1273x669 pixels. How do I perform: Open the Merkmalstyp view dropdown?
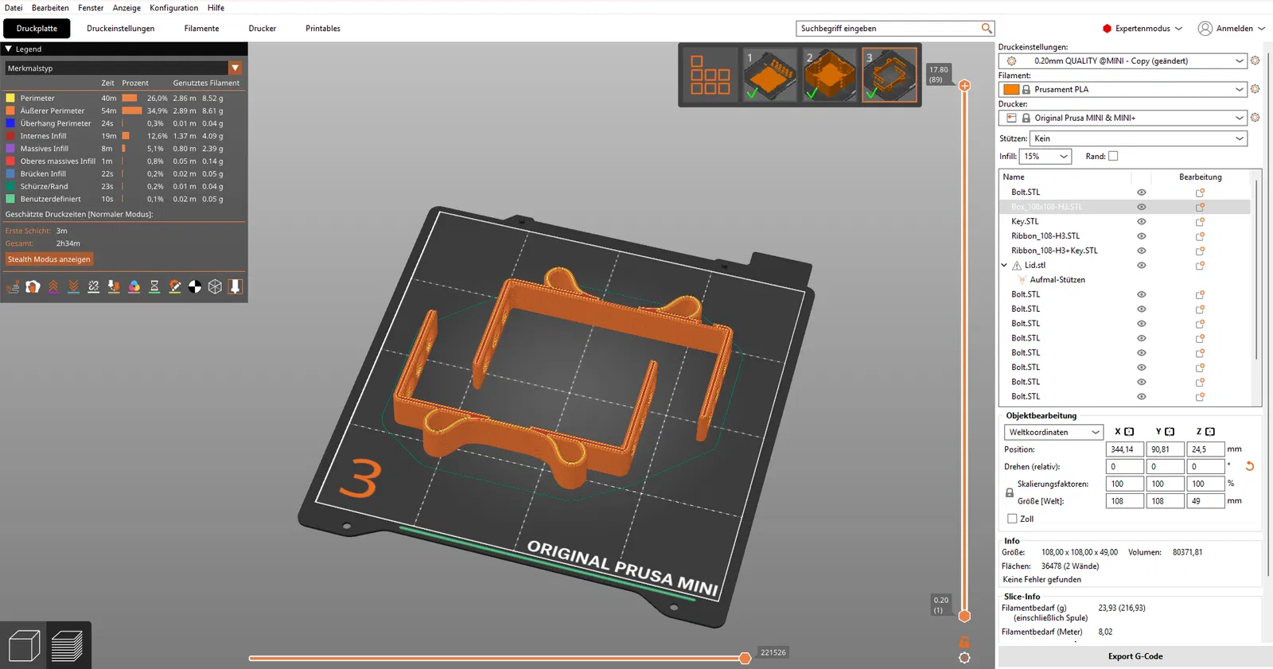(x=123, y=68)
